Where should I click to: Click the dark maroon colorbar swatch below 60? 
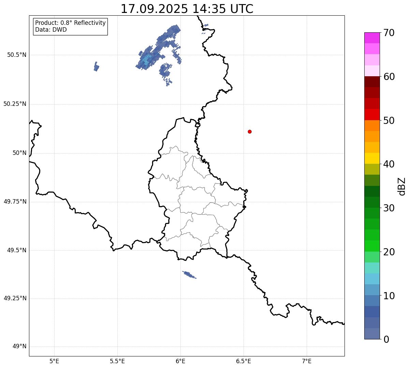click(x=372, y=82)
